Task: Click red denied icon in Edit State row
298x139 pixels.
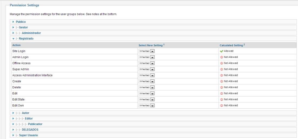Action: click(221, 99)
